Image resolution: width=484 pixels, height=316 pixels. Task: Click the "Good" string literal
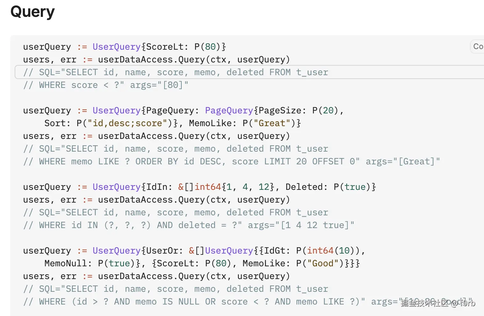tap(323, 263)
